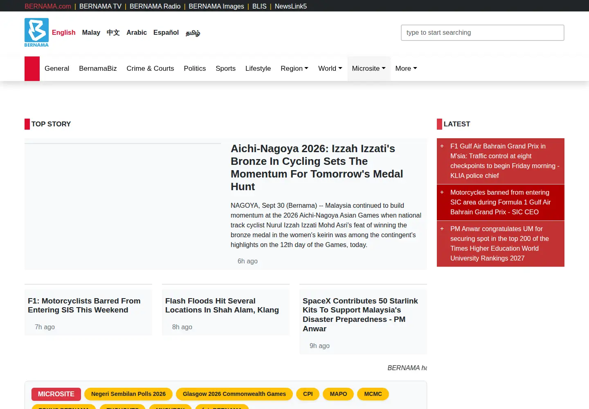Open the More dropdown menu
The image size is (589, 409).
tap(406, 69)
